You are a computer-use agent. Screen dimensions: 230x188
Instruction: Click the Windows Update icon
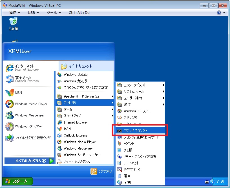tap(59, 75)
